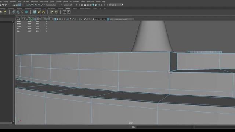Toggle film gate display
This screenshot has width=235, height=132.
click(x=37, y=19)
